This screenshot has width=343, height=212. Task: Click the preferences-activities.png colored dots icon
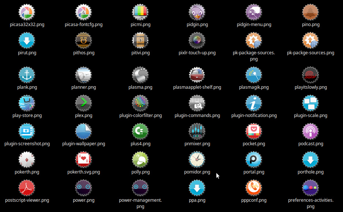[x=310, y=188]
